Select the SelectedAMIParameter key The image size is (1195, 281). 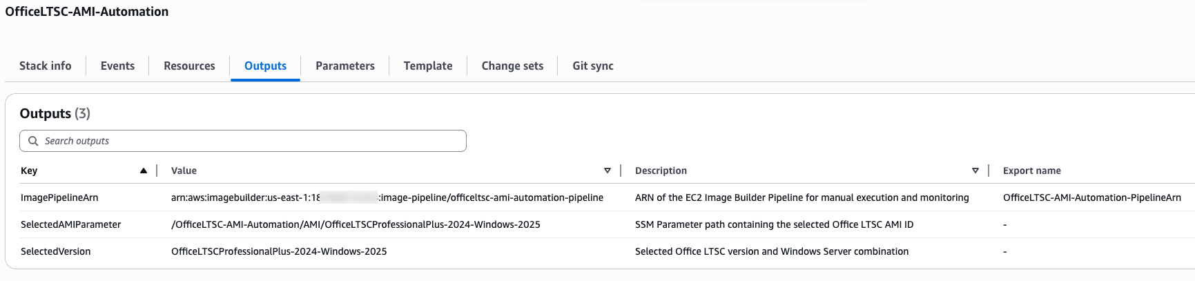coord(70,224)
